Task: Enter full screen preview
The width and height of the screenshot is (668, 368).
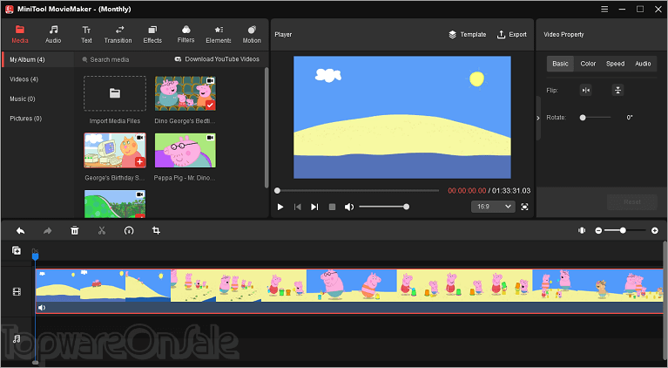Action: click(x=525, y=207)
